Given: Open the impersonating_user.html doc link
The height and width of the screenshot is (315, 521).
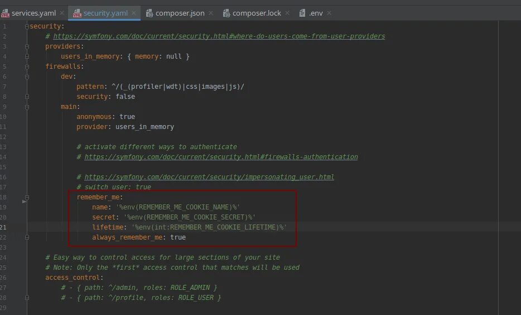Looking at the screenshot, I should click(x=209, y=177).
